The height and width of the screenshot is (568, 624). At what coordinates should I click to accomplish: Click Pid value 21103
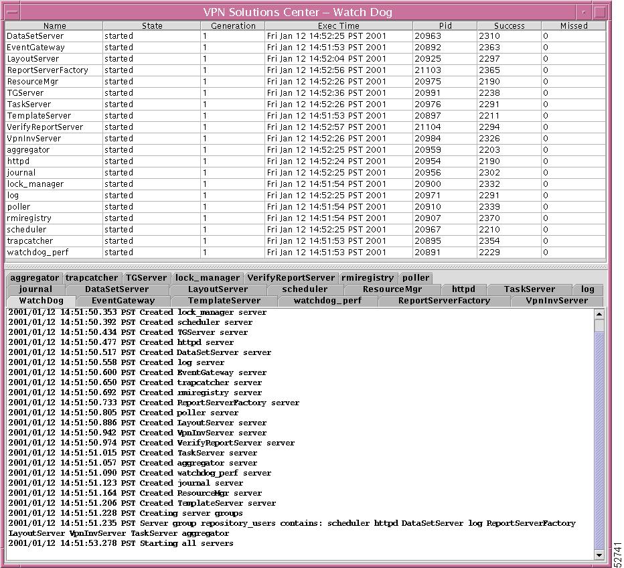(428, 70)
